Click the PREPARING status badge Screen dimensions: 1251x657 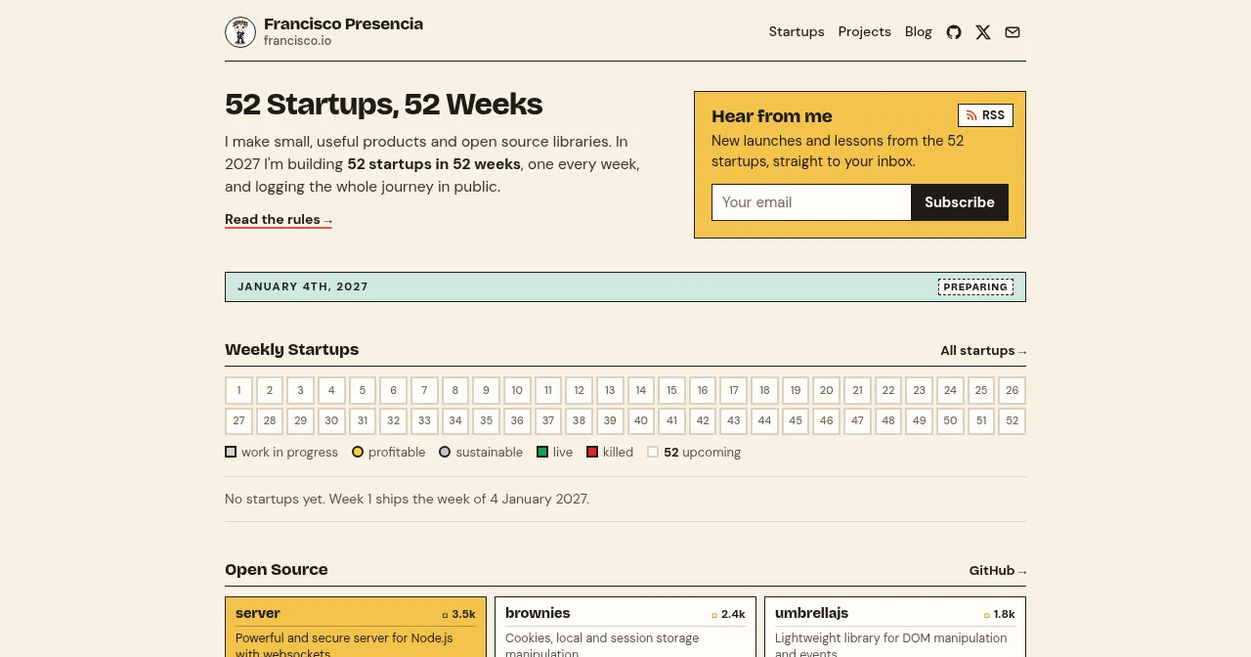tap(975, 287)
